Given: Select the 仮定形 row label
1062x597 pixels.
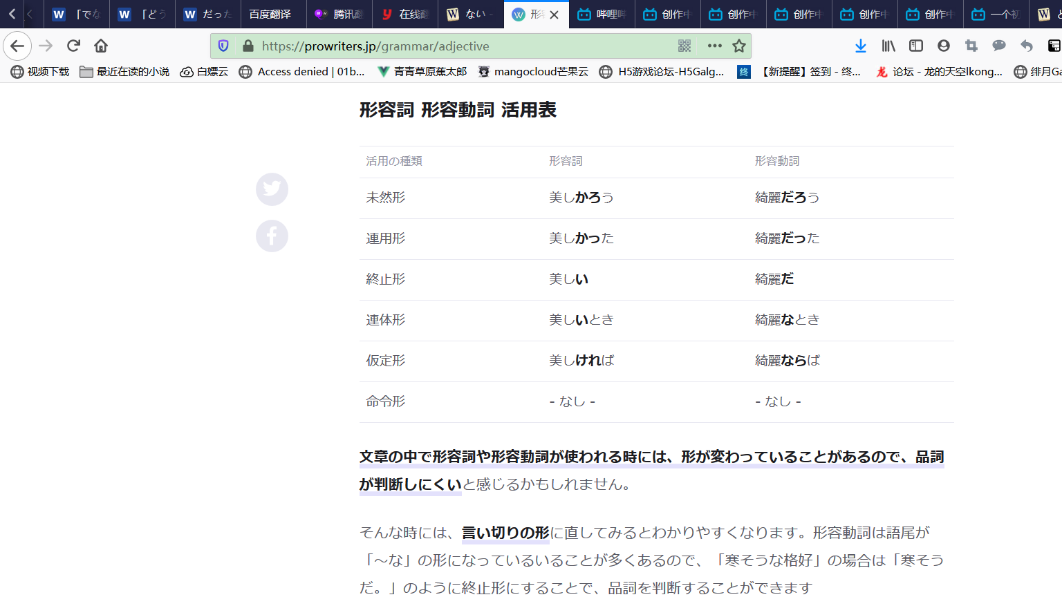Looking at the screenshot, I should click(386, 361).
